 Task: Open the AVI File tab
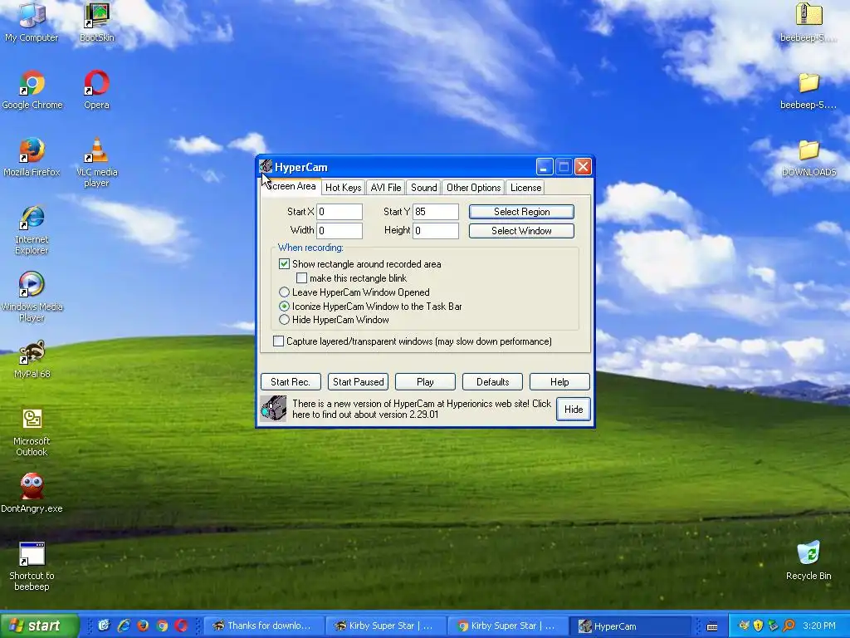click(x=385, y=188)
